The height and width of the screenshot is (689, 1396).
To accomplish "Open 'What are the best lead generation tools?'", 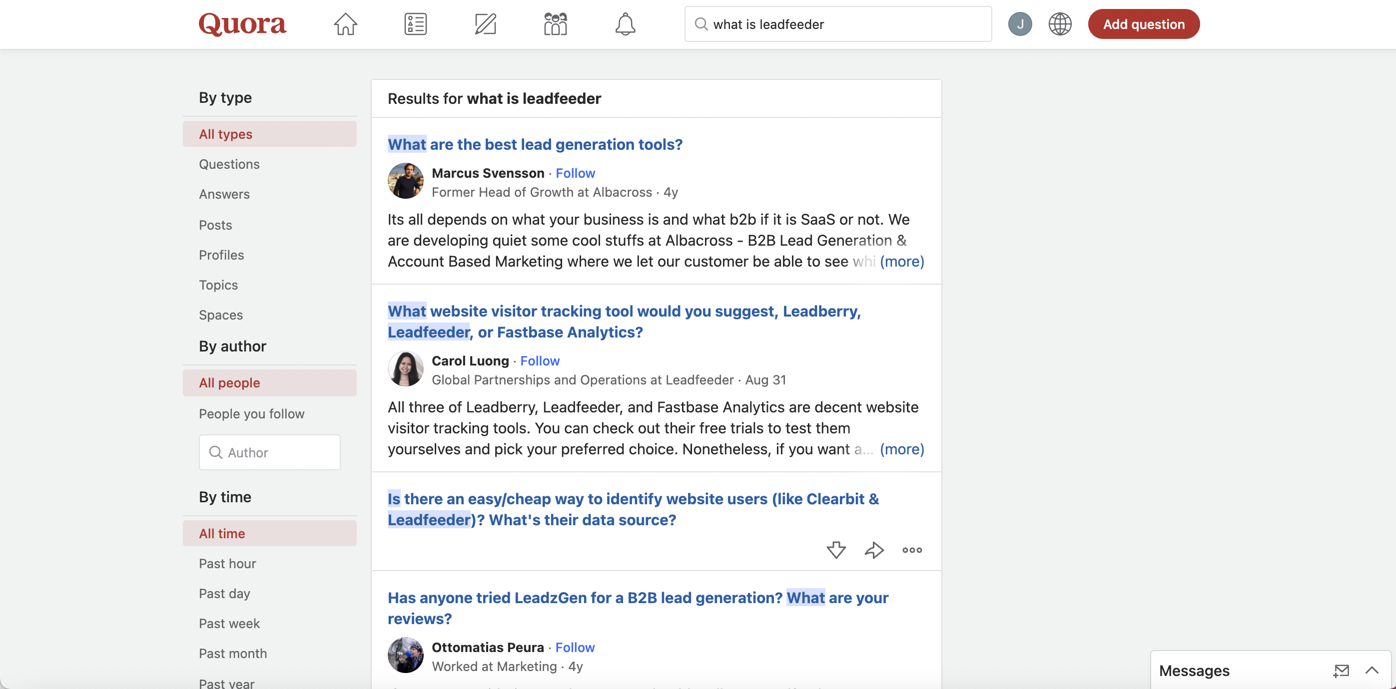I will pyautogui.click(x=535, y=144).
